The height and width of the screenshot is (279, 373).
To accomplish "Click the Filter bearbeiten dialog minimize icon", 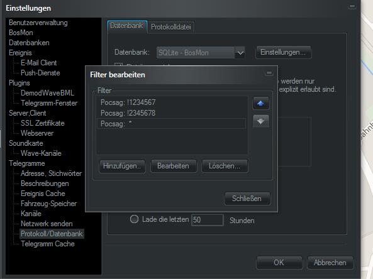I will coord(269,73).
